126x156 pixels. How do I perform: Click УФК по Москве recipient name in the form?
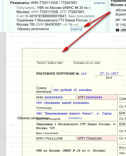tap(71, 151)
